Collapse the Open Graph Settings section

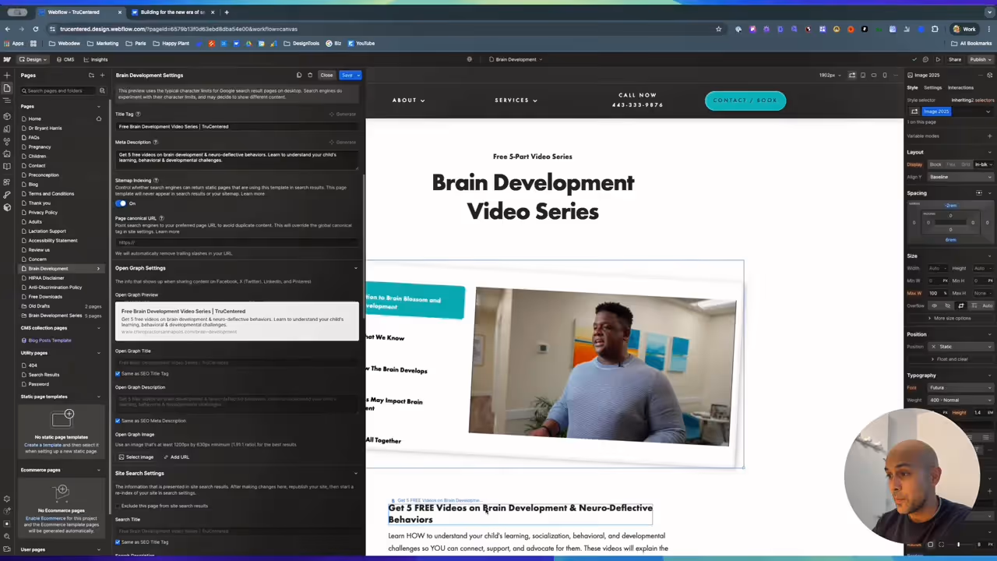tap(356, 268)
